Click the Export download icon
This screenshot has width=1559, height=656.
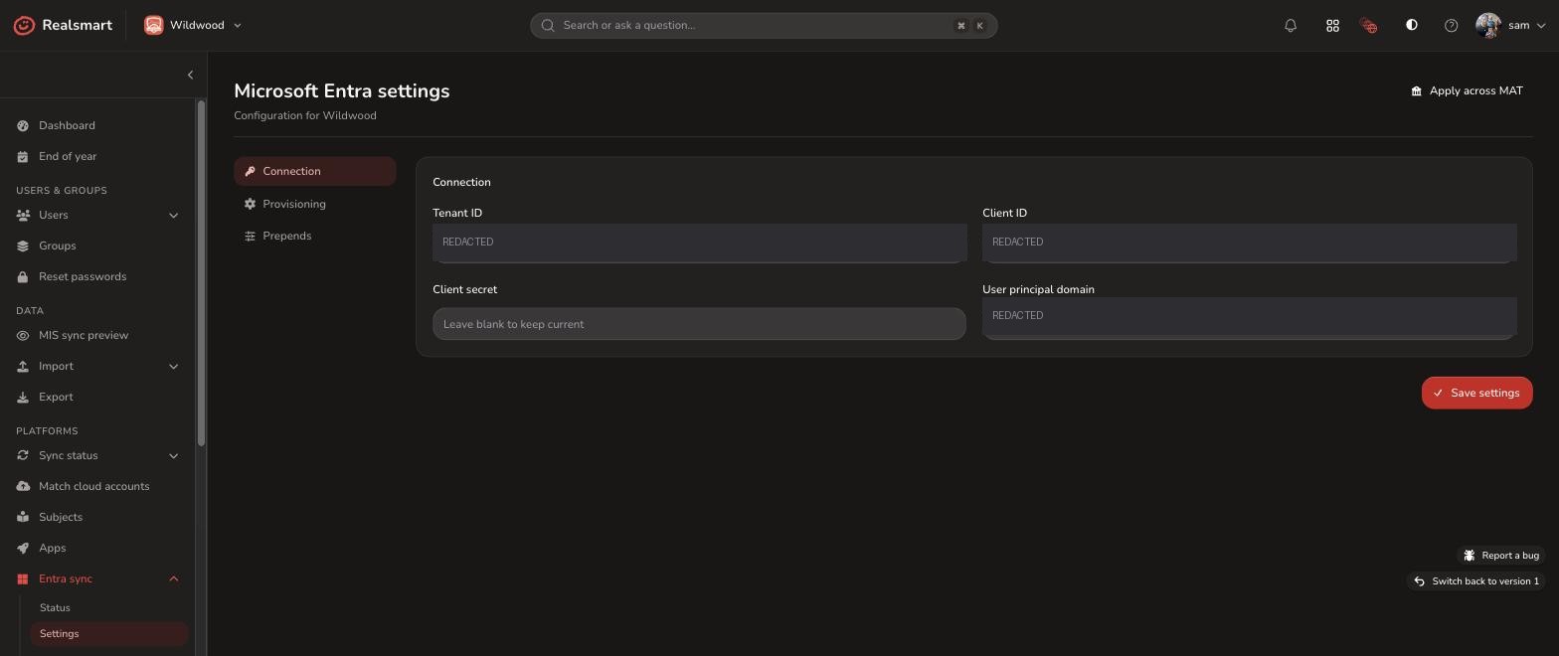coord(23,397)
